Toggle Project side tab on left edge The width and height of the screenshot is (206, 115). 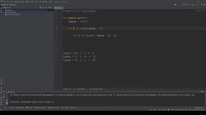click(1, 10)
